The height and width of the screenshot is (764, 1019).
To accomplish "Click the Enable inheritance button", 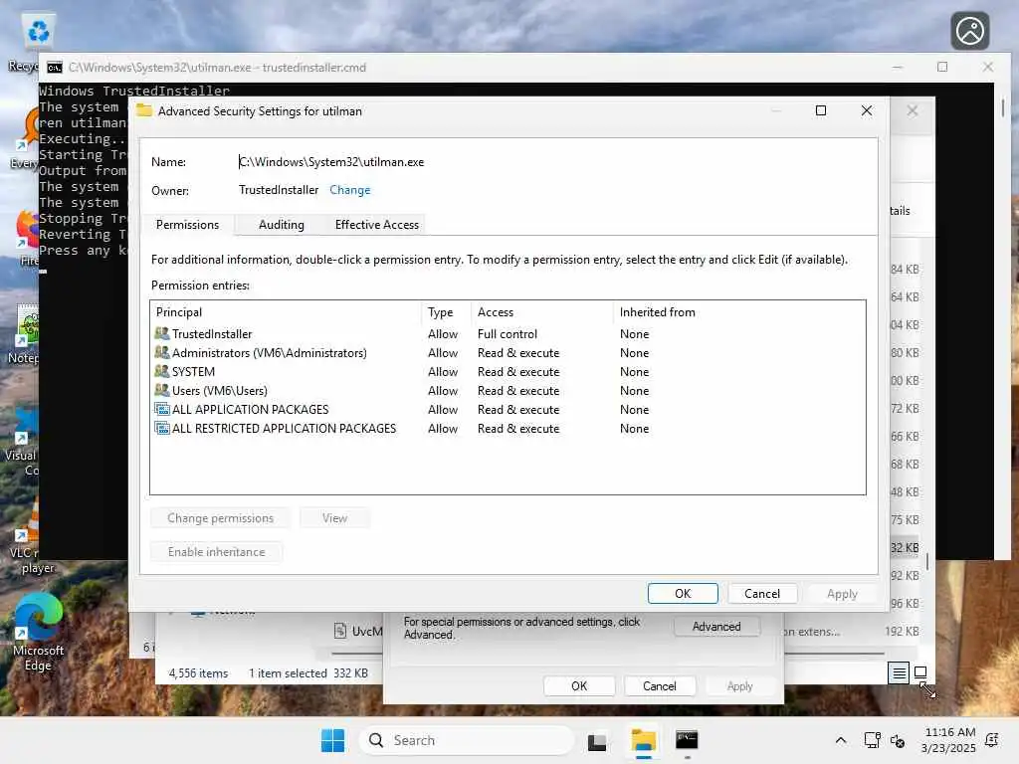I will [x=216, y=552].
